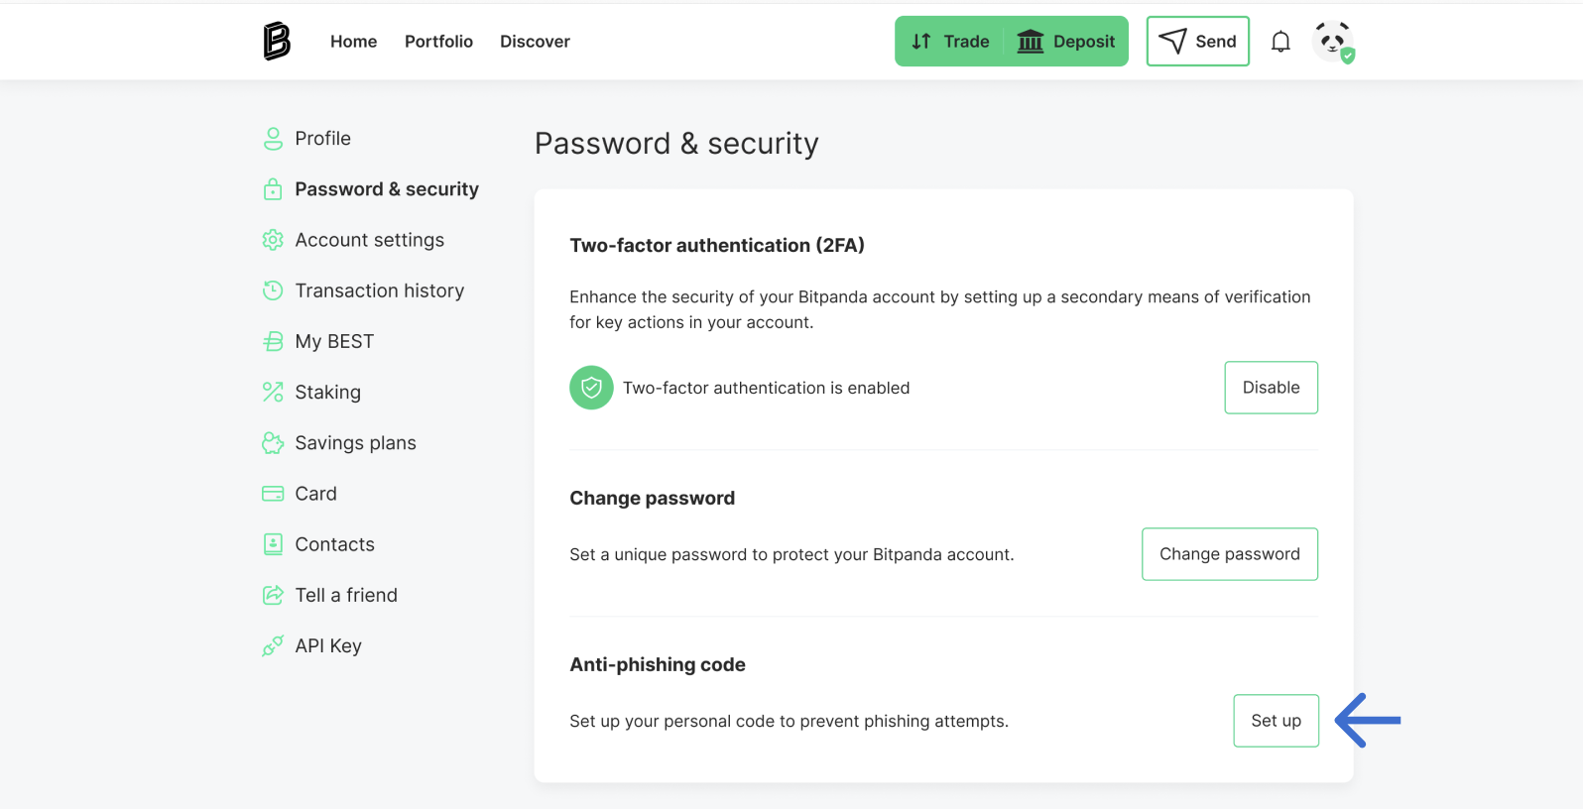Screen dimensions: 1583x809
Task: Click the Two-factor authentication (2FA) heading
Action: [717, 245]
